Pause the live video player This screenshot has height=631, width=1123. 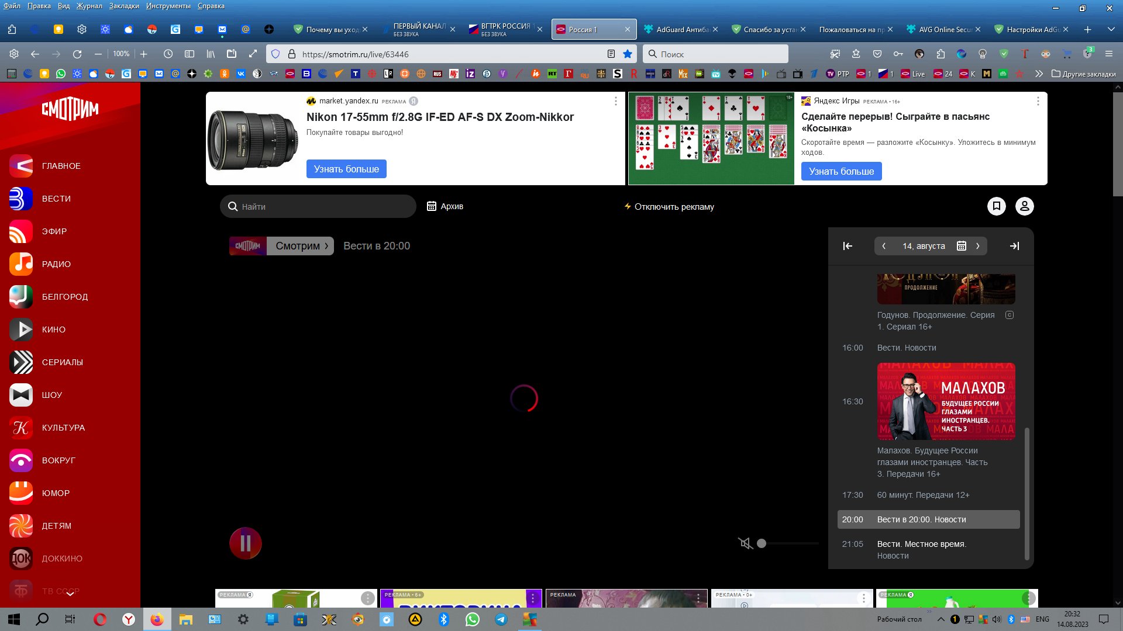tap(246, 543)
